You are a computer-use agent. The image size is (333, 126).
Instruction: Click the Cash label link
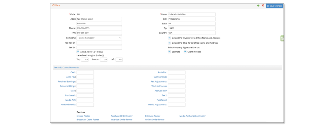(x=73, y=72)
